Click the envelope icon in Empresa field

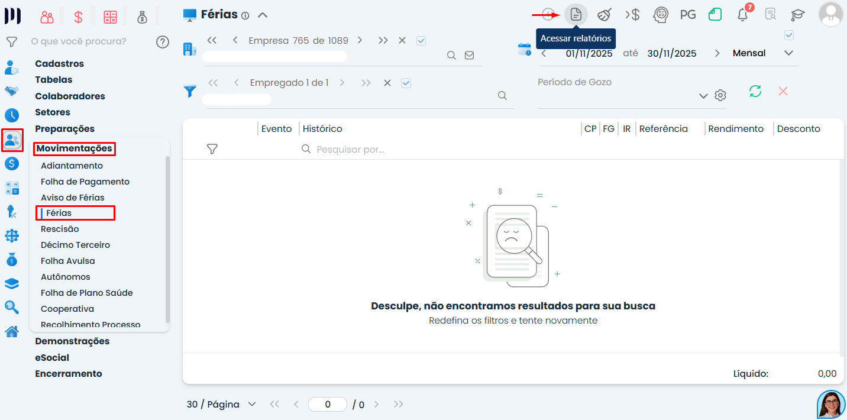(470, 55)
